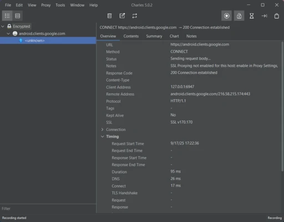The image size is (284, 222).
Task: Click the Encrypted lock icon
Action: [9, 26]
